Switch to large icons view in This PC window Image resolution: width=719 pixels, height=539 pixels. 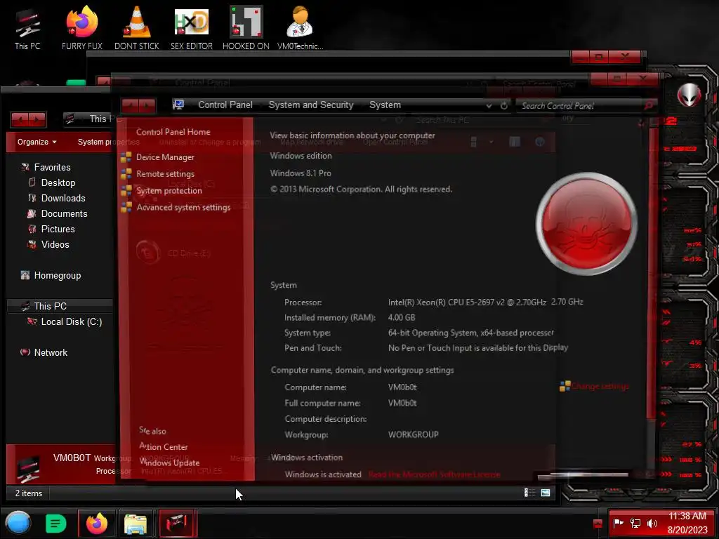[x=545, y=492]
